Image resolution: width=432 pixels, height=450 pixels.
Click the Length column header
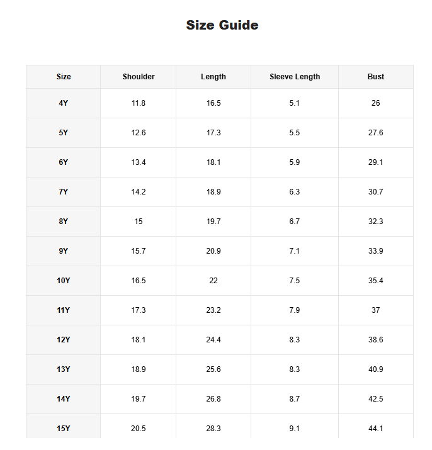click(x=213, y=77)
